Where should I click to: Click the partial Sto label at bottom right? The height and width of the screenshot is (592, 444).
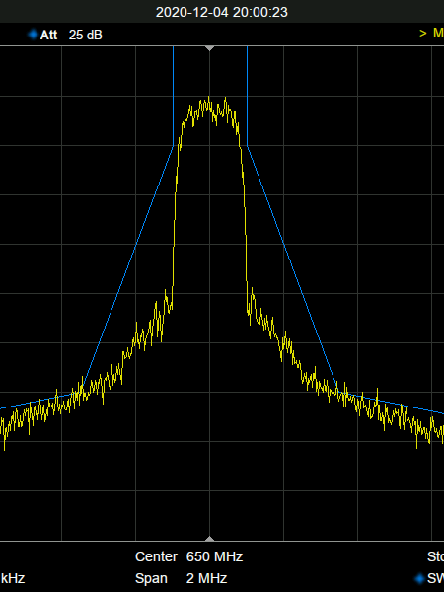pos(435,556)
